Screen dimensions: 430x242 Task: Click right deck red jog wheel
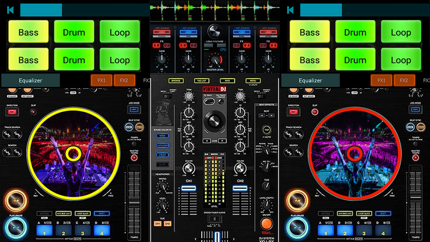pyautogui.click(x=355, y=154)
